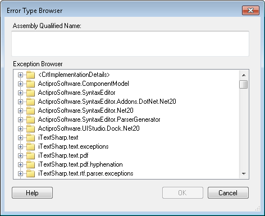Click the SyntaxEditor.ParserGenerator folder icon

30,120
